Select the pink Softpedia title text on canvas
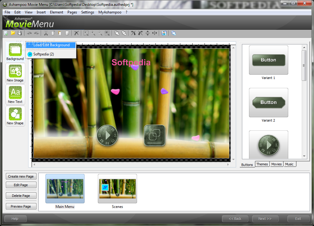The width and height of the screenshot is (314, 226). (x=131, y=62)
